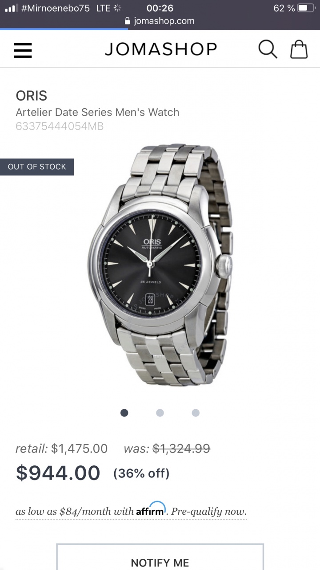Tap the lock icon beside jomashop.com
Viewport: 320px width, 570px height.
128,21
